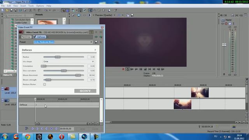
Task: Minimize video track 1 with its toggle
Action: 3,89
